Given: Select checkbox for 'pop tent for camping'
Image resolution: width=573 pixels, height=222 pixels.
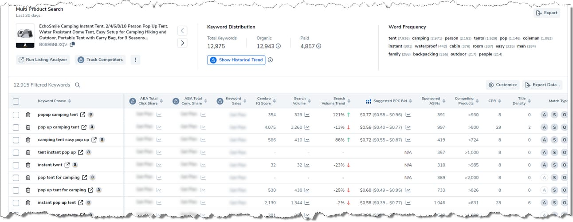Looking at the screenshot, I should point(16,178).
